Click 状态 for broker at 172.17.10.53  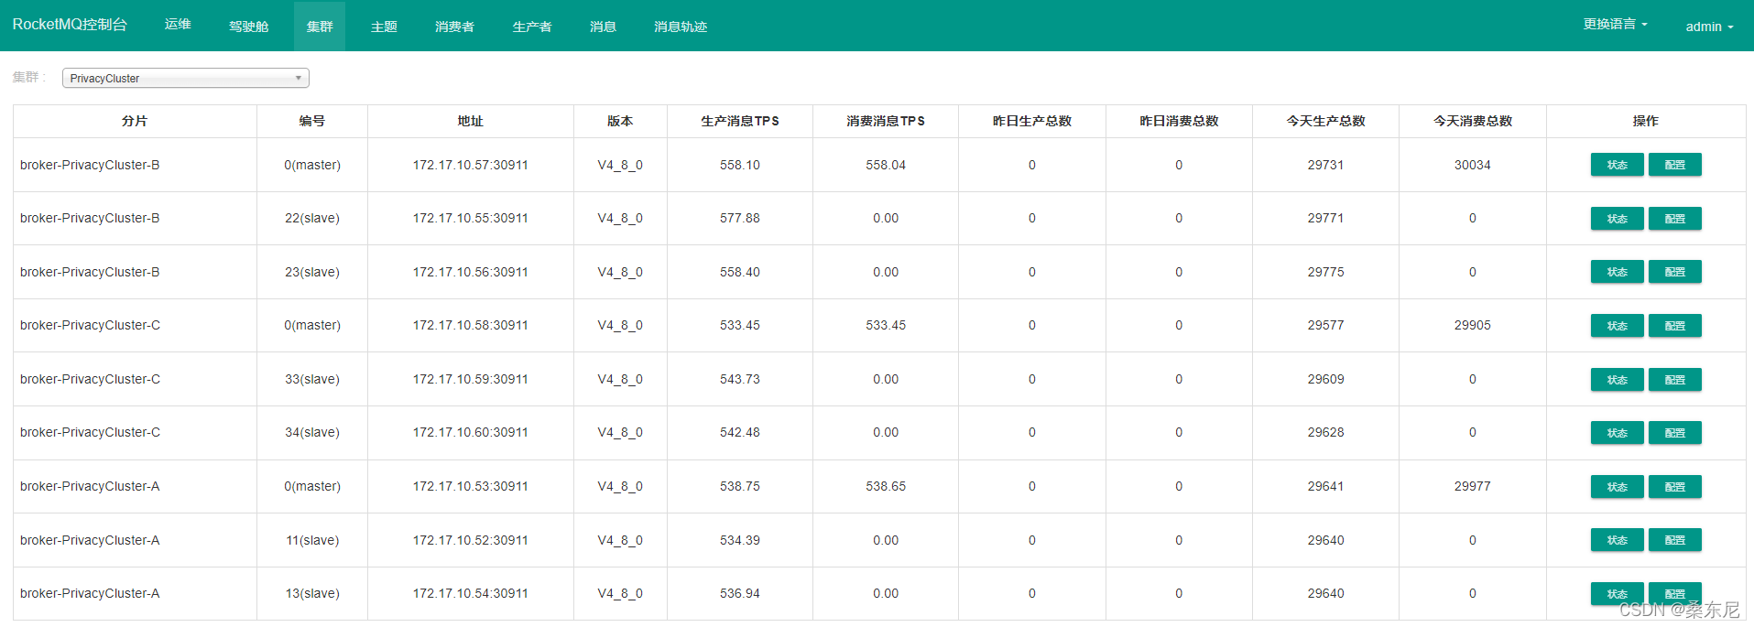1617,487
